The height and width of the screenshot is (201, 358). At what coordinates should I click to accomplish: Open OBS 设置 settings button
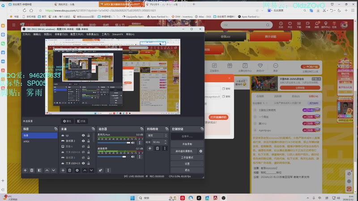tap(187, 163)
